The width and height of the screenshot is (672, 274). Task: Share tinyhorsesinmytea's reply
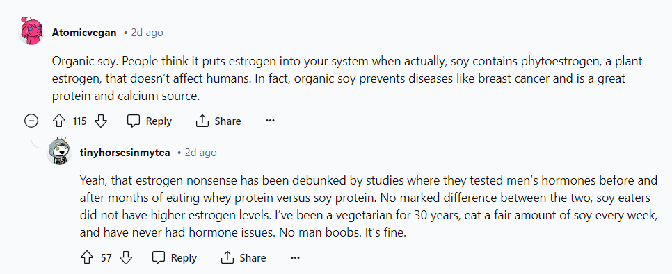pos(243,258)
